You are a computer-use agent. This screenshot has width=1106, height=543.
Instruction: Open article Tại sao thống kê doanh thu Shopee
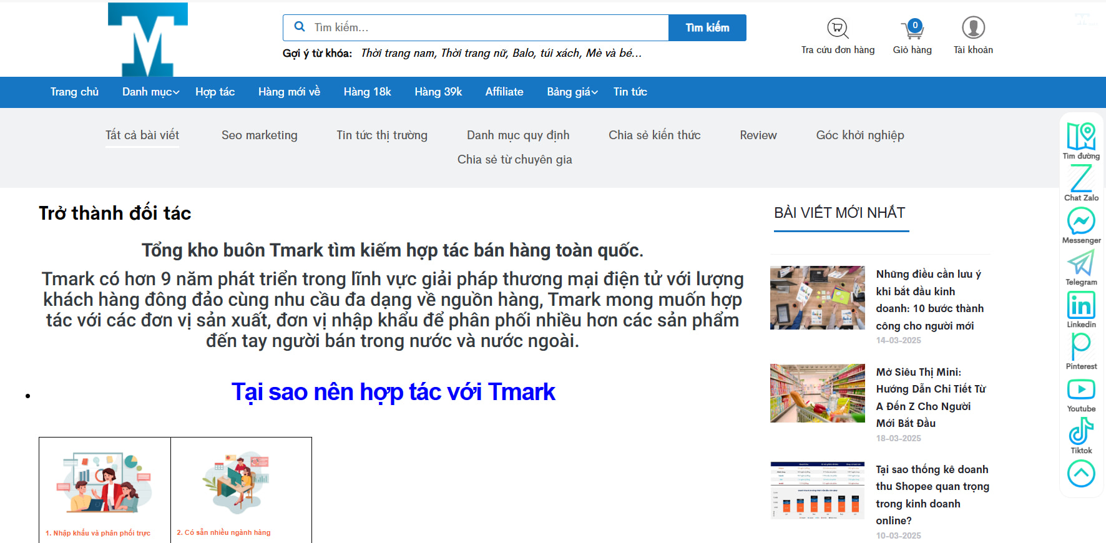[932, 495]
